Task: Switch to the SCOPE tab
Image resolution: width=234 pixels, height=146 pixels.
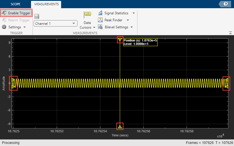Action: pos(16,4)
